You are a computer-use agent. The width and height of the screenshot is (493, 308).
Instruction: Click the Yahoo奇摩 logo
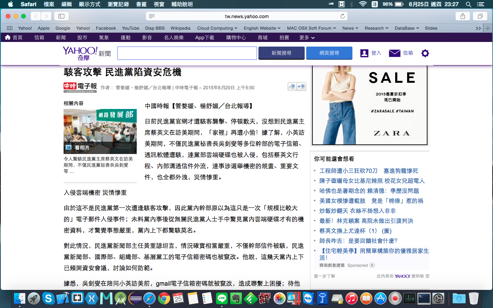80,53
